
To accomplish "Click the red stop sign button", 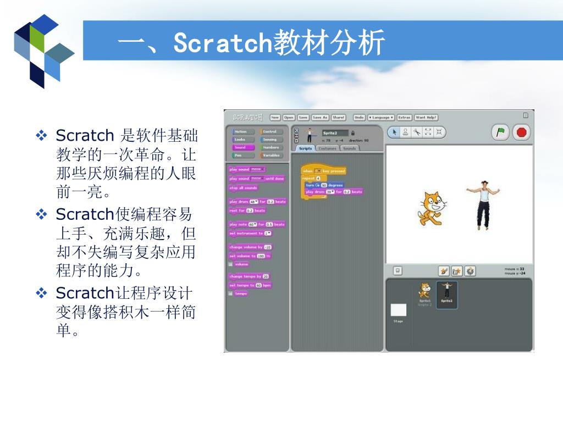I will [x=521, y=133].
